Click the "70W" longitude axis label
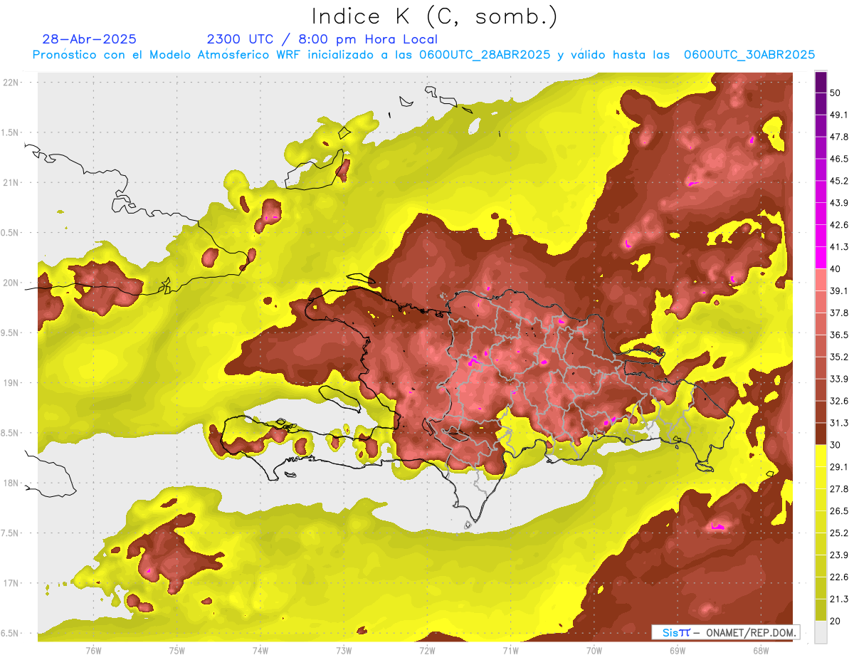This screenshot has height=660, width=854. pos(594,650)
